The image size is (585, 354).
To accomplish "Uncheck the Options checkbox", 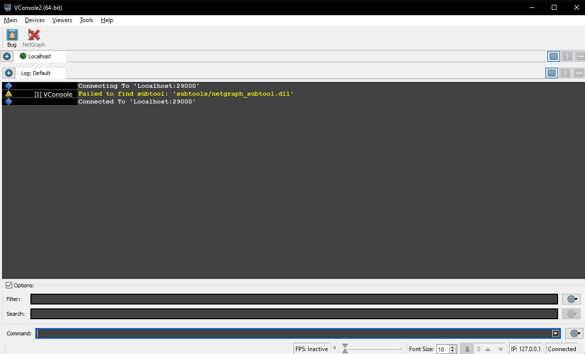I will click(9, 285).
